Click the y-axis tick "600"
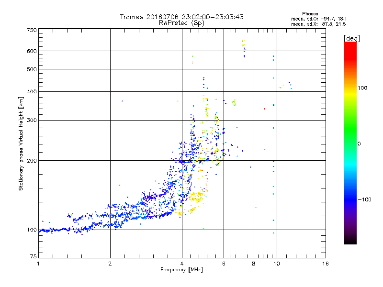383x287 pixels. [x=32, y=51]
